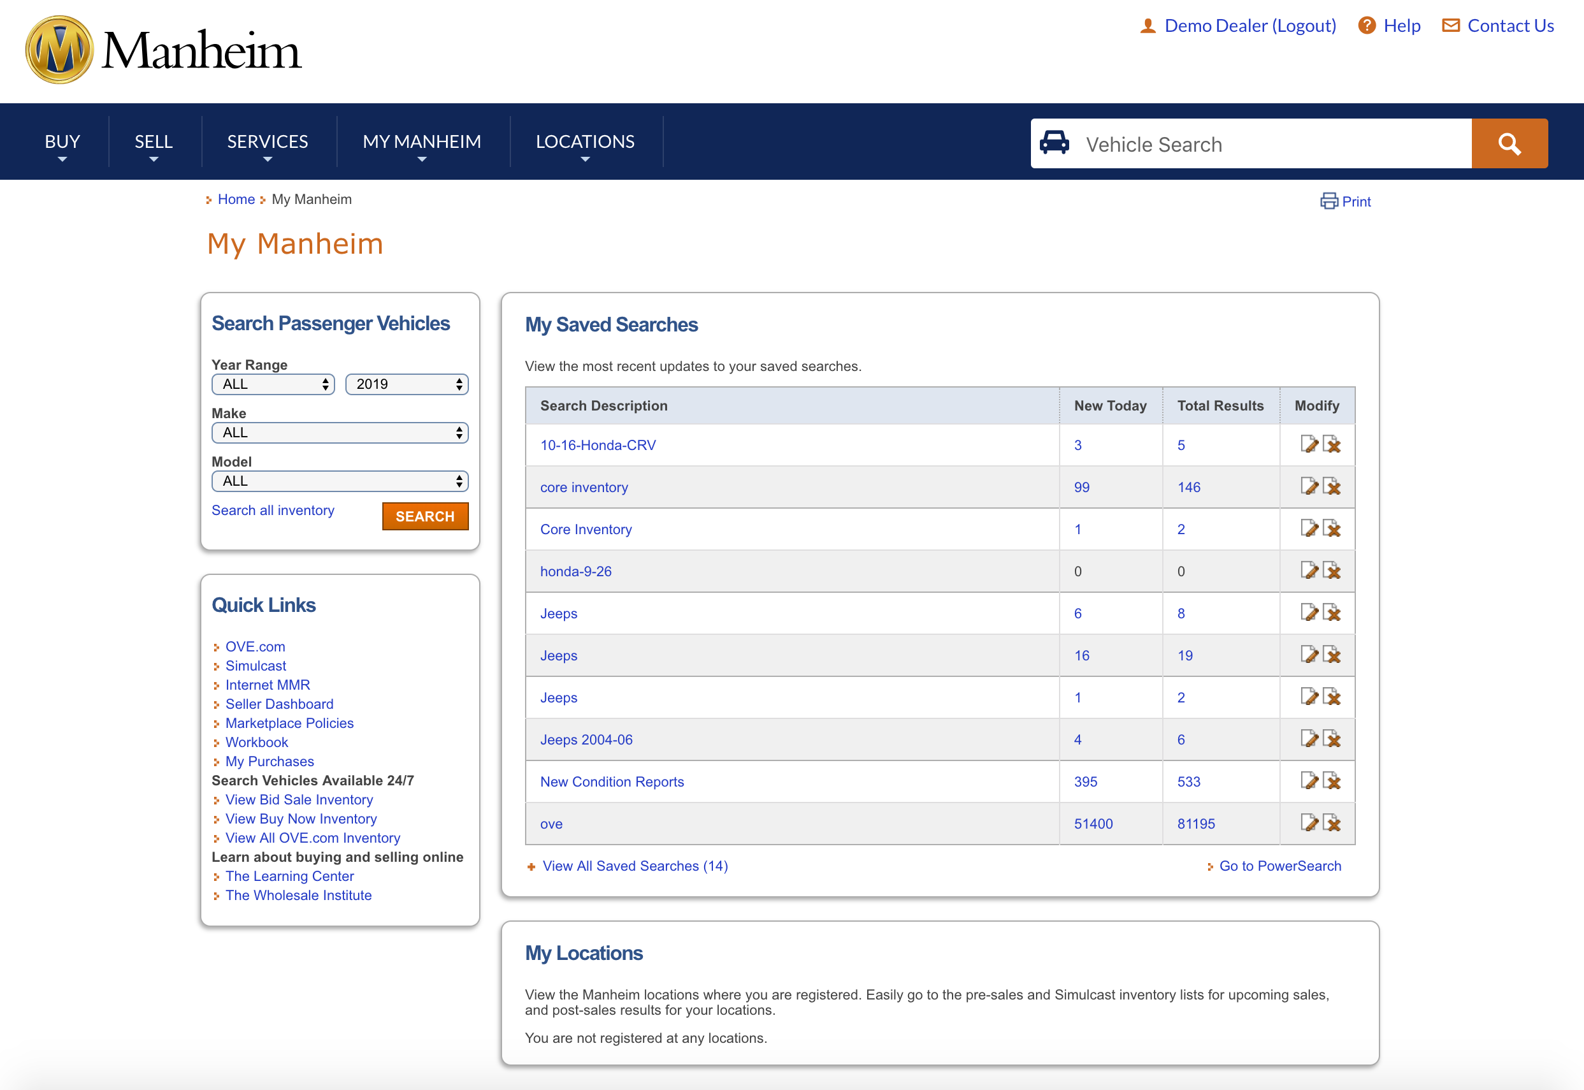Edit the 10-16-Honda-CRV saved search
The image size is (1584, 1090).
coord(1309,444)
